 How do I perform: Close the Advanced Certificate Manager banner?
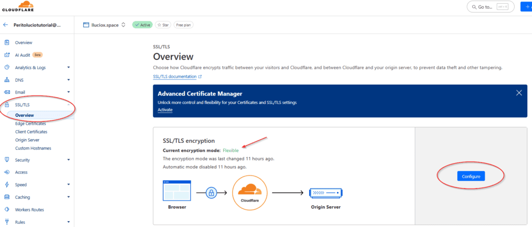(518, 93)
